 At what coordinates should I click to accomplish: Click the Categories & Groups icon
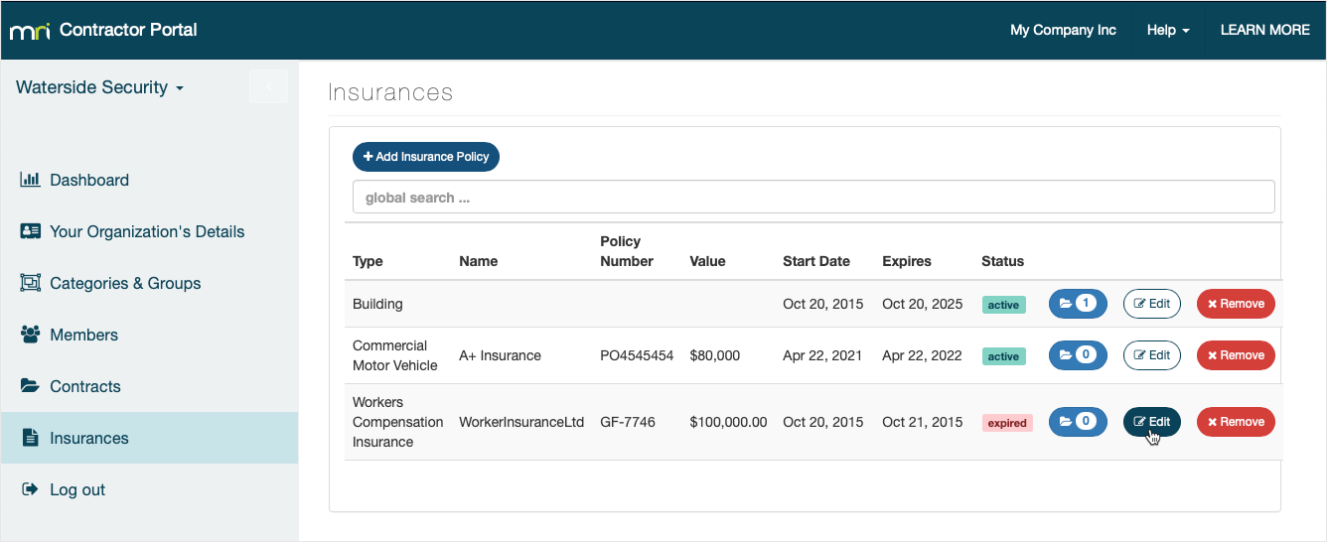click(x=30, y=283)
